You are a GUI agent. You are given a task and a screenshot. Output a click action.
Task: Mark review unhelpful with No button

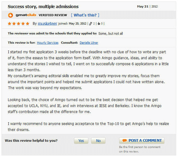[x=98, y=141]
